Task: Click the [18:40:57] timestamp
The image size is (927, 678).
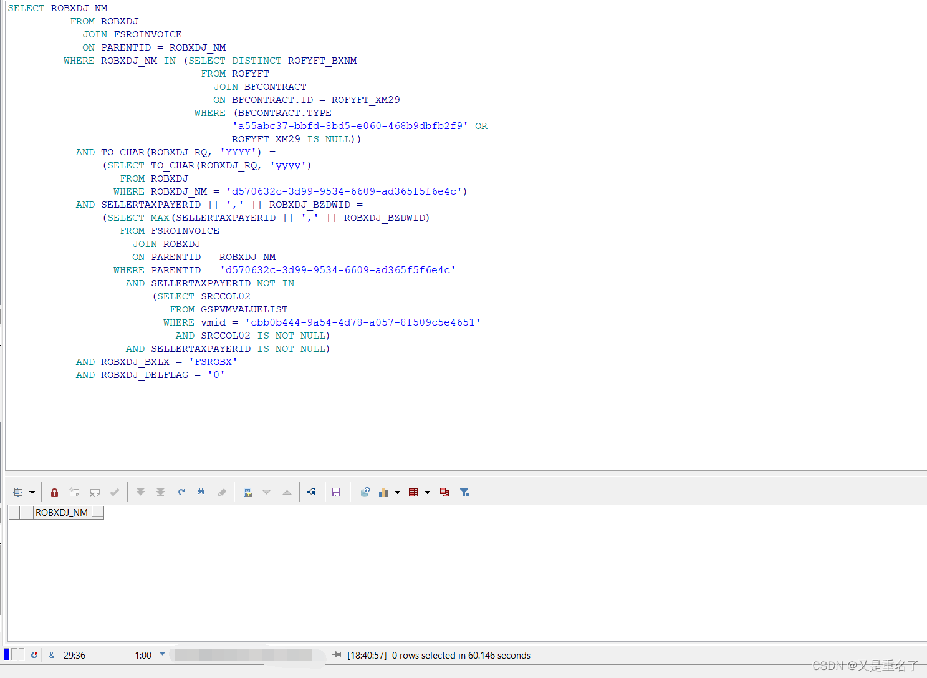Action: tap(367, 656)
